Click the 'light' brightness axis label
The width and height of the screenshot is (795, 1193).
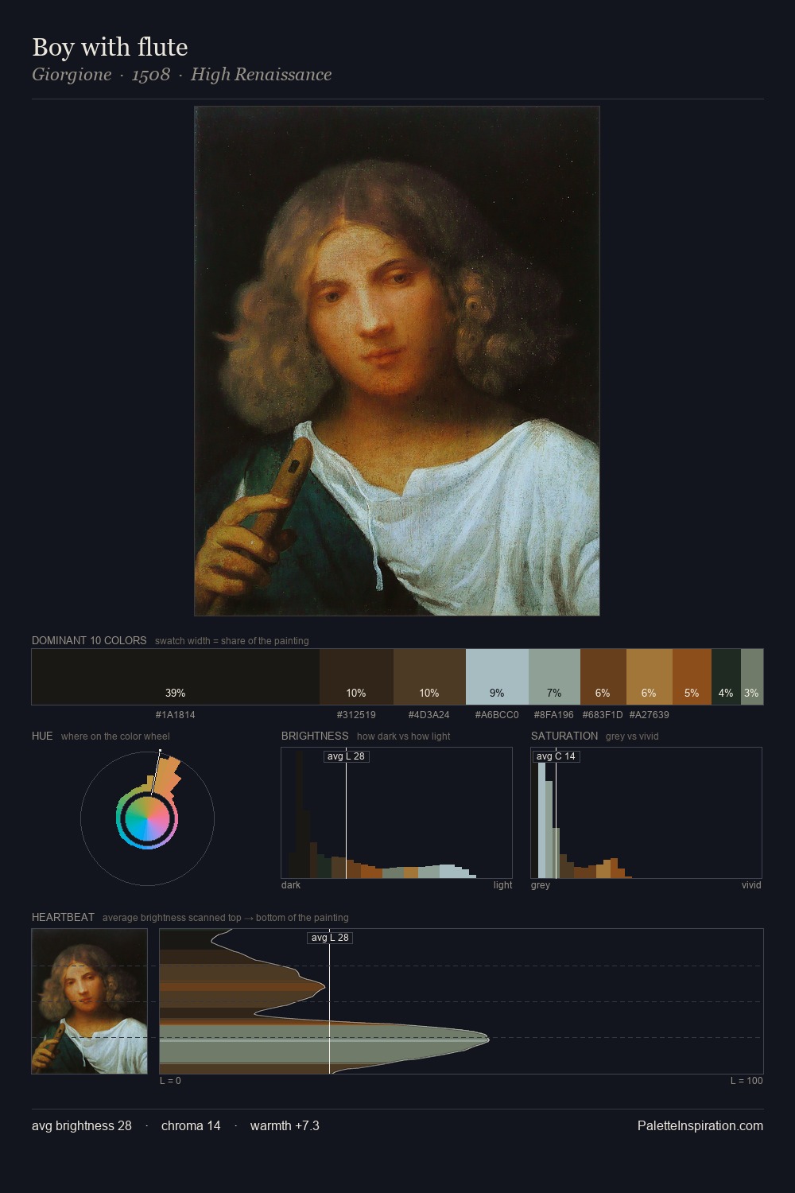pos(502,884)
